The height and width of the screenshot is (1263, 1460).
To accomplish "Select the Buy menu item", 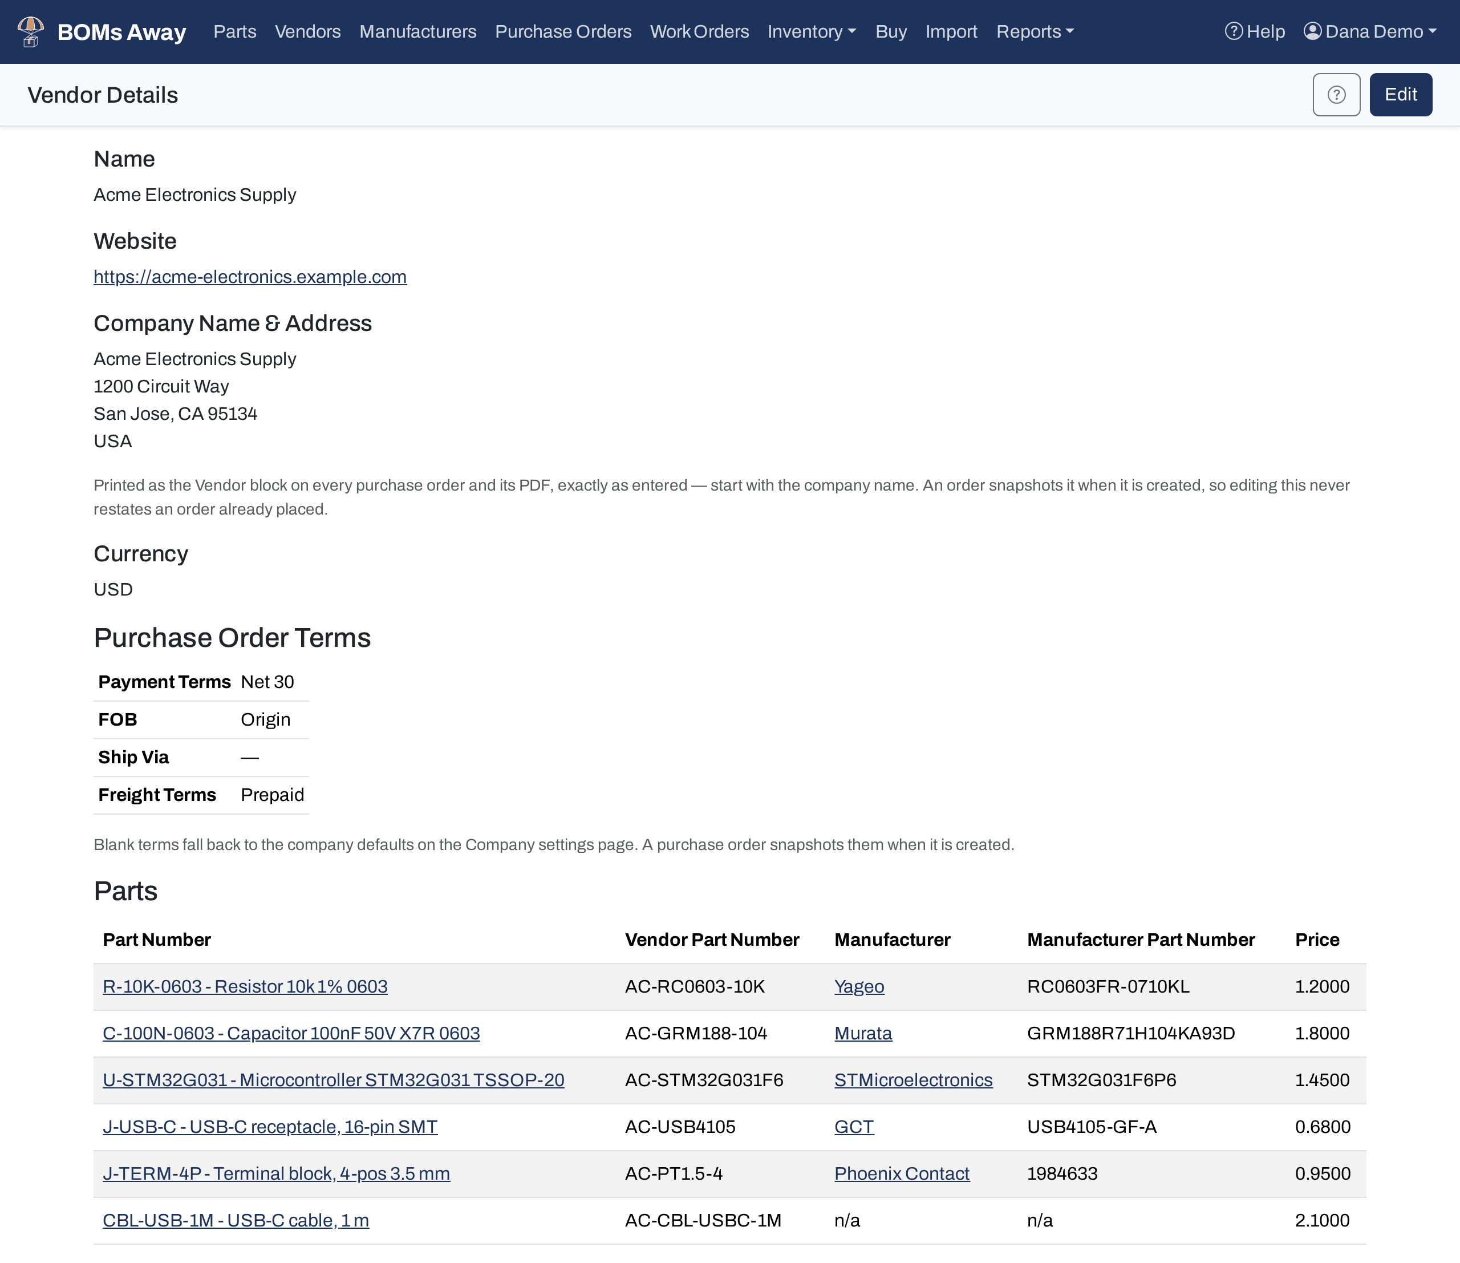I will [x=891, y=32].
